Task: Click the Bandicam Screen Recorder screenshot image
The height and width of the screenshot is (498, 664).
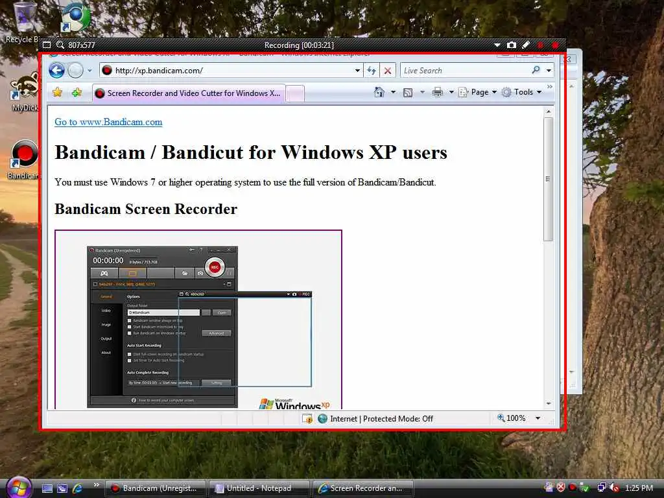Action: click(x=198, y=320)
